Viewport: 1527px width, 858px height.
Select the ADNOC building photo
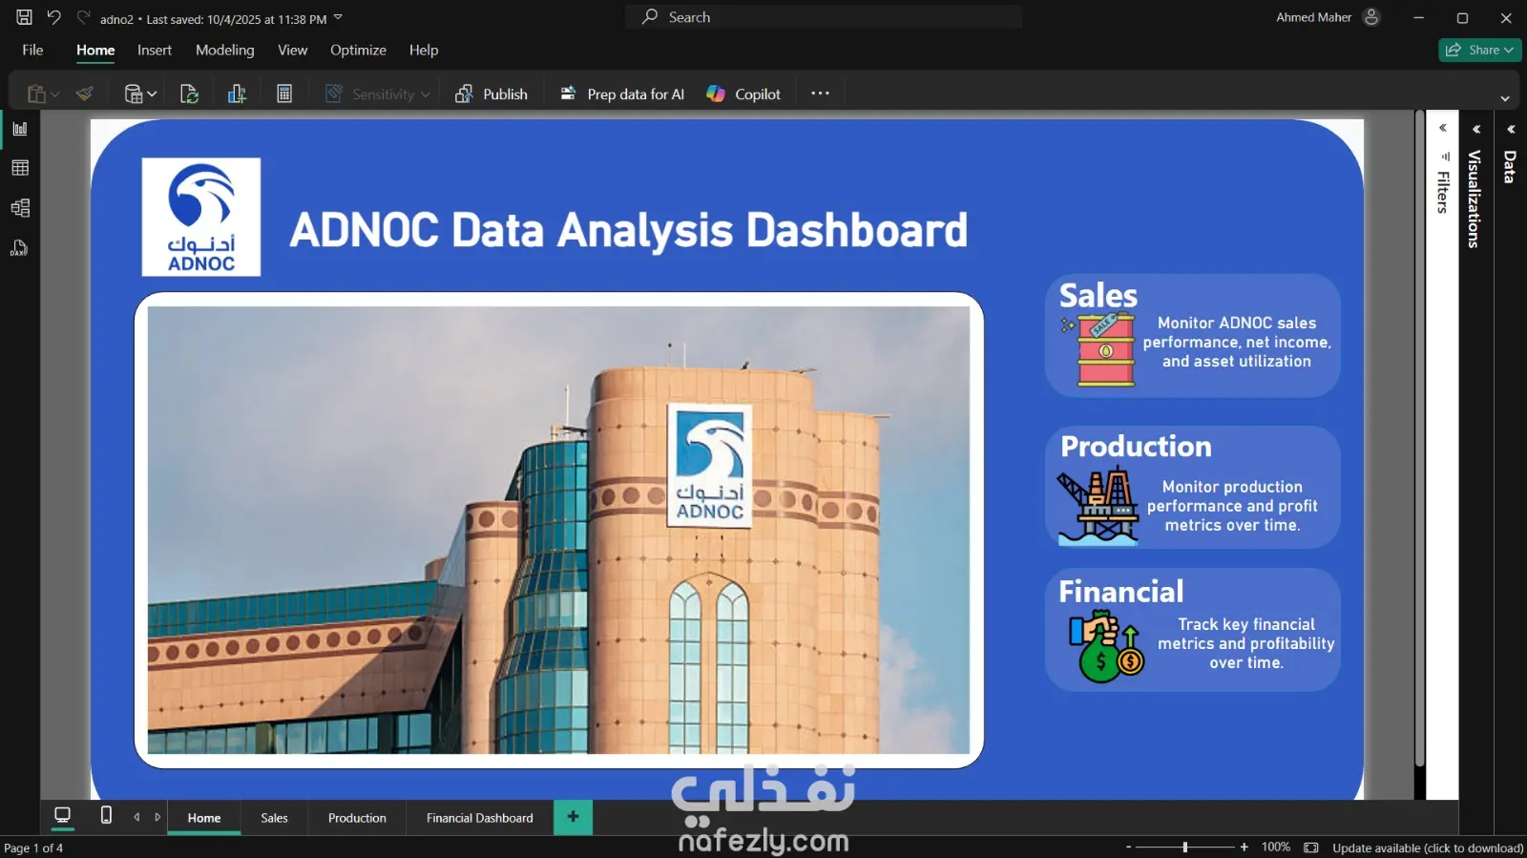coord(558,530)
